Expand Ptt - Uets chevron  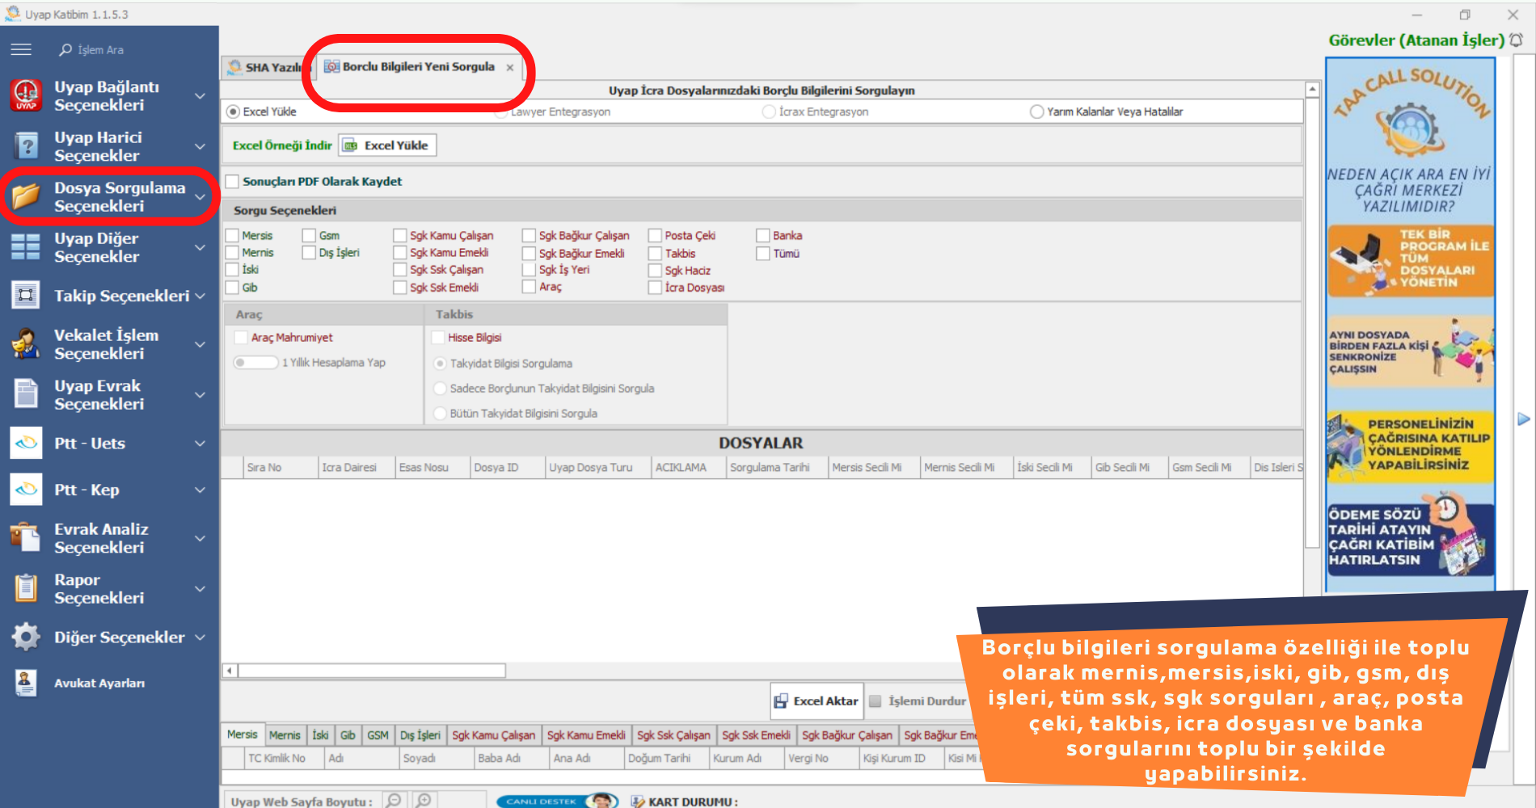click(x=200, y=443)
